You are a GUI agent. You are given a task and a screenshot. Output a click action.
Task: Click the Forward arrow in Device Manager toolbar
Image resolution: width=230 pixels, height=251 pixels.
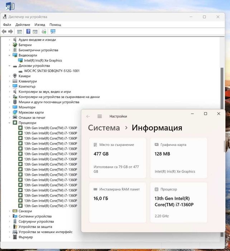click(x=10, y=32)
